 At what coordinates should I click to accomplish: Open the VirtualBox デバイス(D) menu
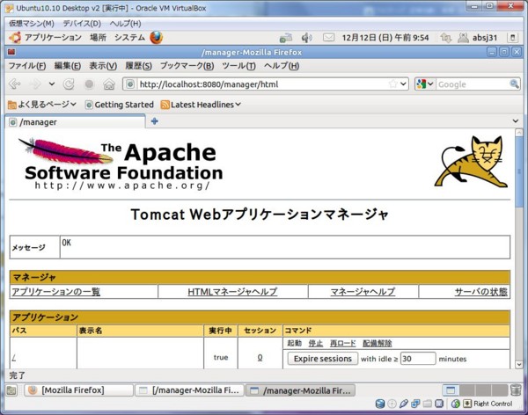pyautogui.click(x=82, y=23)
